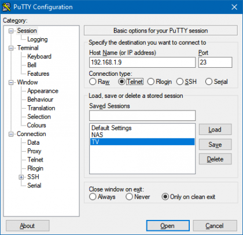Focus the Host Name input field
The height and width of the screenshot is (235, 243).
(142, 63)
